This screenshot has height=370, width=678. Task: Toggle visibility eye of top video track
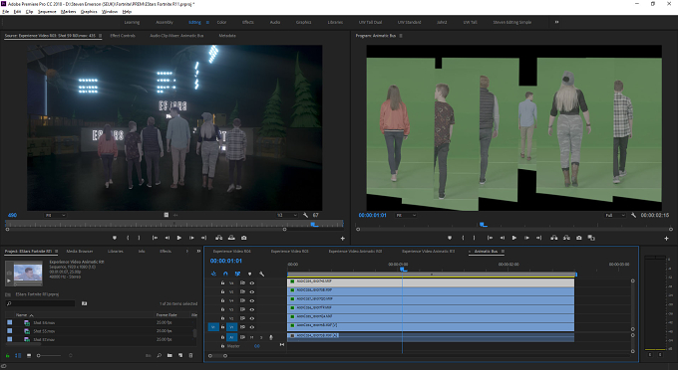point(252,283)
